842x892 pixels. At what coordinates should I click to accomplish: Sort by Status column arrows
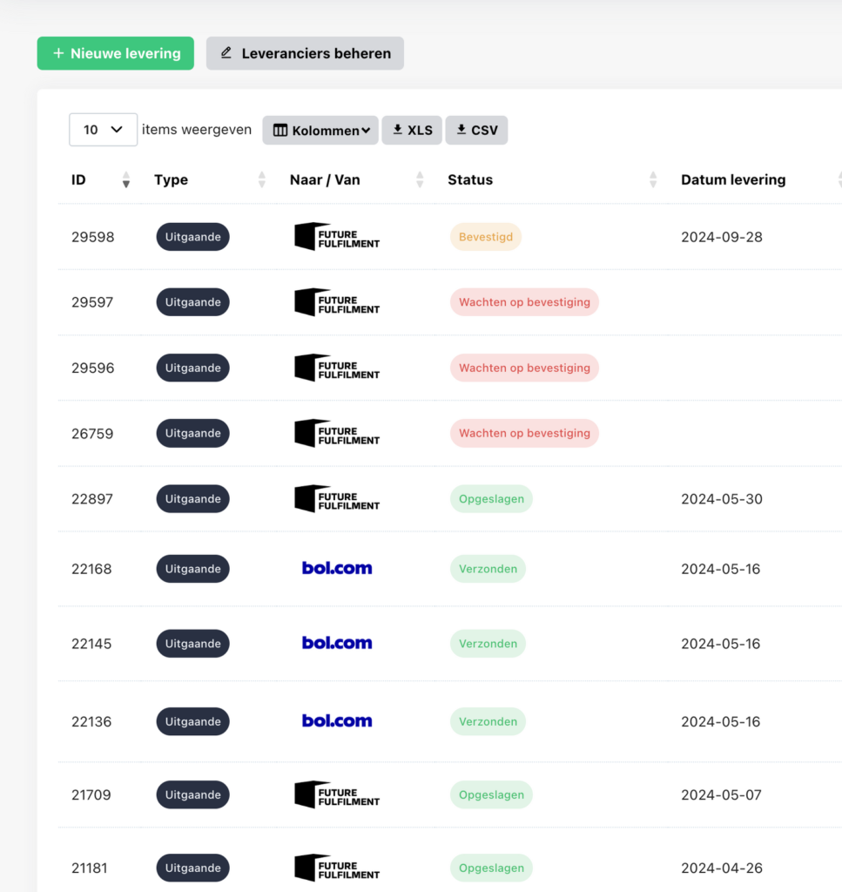click(653, 180)
